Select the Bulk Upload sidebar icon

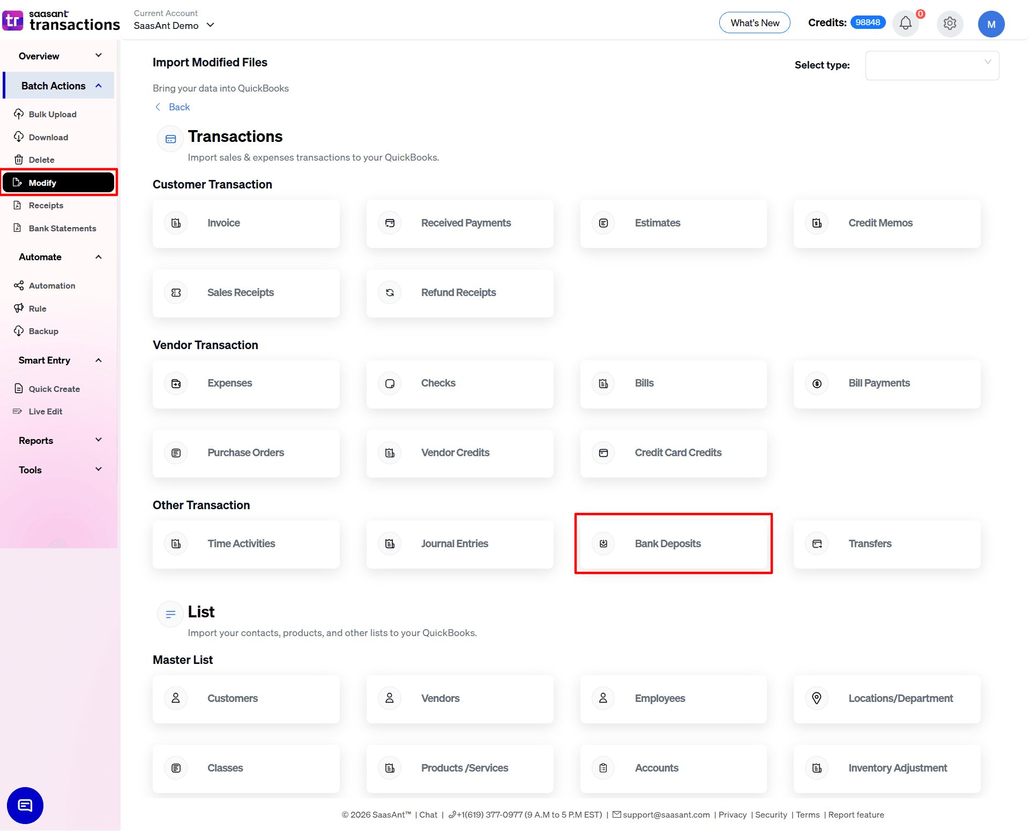[x=52, y=114]
